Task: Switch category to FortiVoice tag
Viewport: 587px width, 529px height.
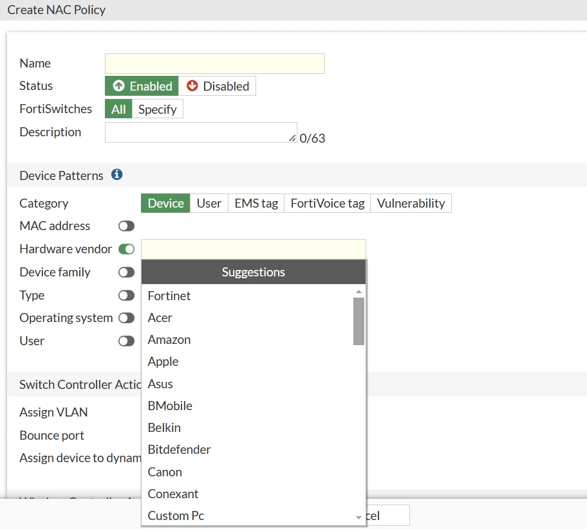Action: point(327,203)
